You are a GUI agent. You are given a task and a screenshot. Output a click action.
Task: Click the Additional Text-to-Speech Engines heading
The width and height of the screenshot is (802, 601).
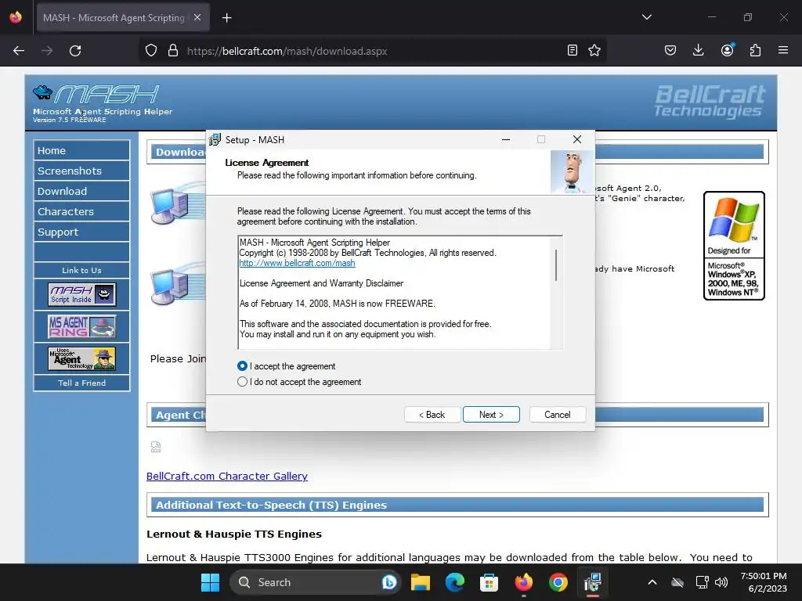pos(271,505)
